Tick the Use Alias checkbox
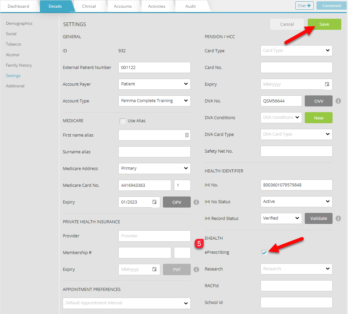Screen dimensions: 348x314 tap(122, 121)
